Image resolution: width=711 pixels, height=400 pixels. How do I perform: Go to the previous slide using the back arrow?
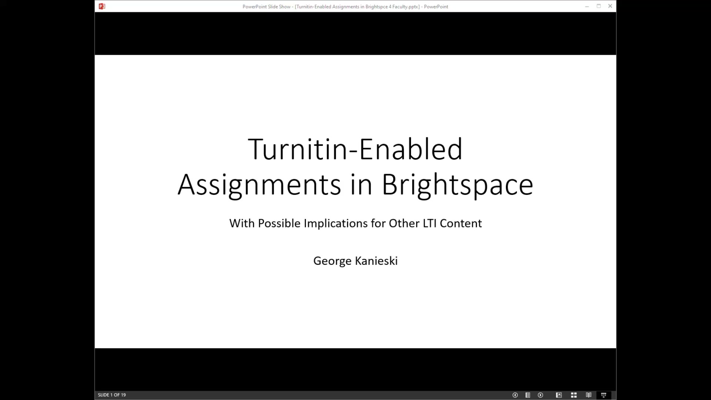click(515, 395)
